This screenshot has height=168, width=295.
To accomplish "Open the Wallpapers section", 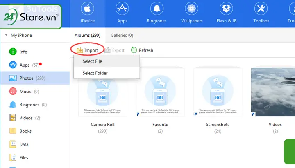I will tap(192, 13).
